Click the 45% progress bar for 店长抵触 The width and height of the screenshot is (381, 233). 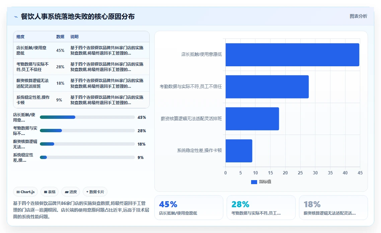[87, 118]
